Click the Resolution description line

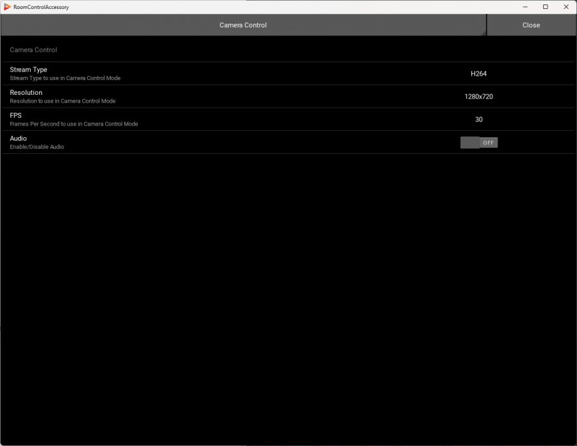62,101
